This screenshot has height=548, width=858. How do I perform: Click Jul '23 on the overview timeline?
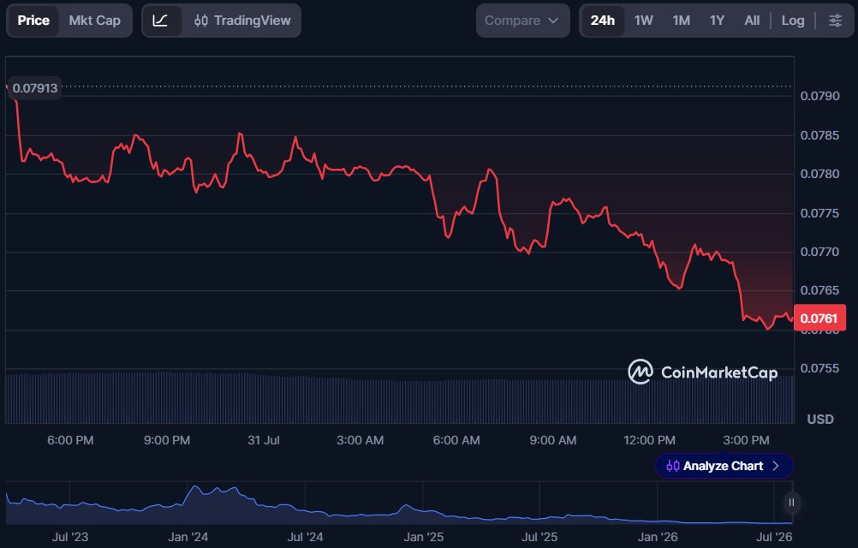[70, 537]
